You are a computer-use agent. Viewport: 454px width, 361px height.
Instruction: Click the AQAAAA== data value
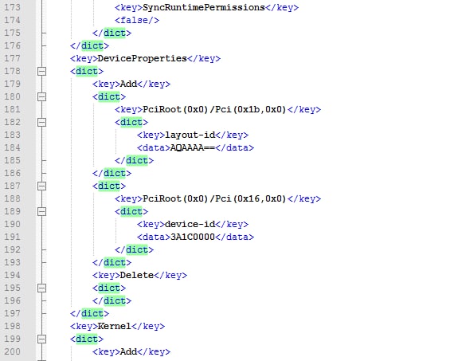[193, 147]
